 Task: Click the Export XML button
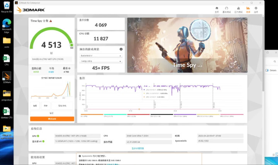pos(62,106)
